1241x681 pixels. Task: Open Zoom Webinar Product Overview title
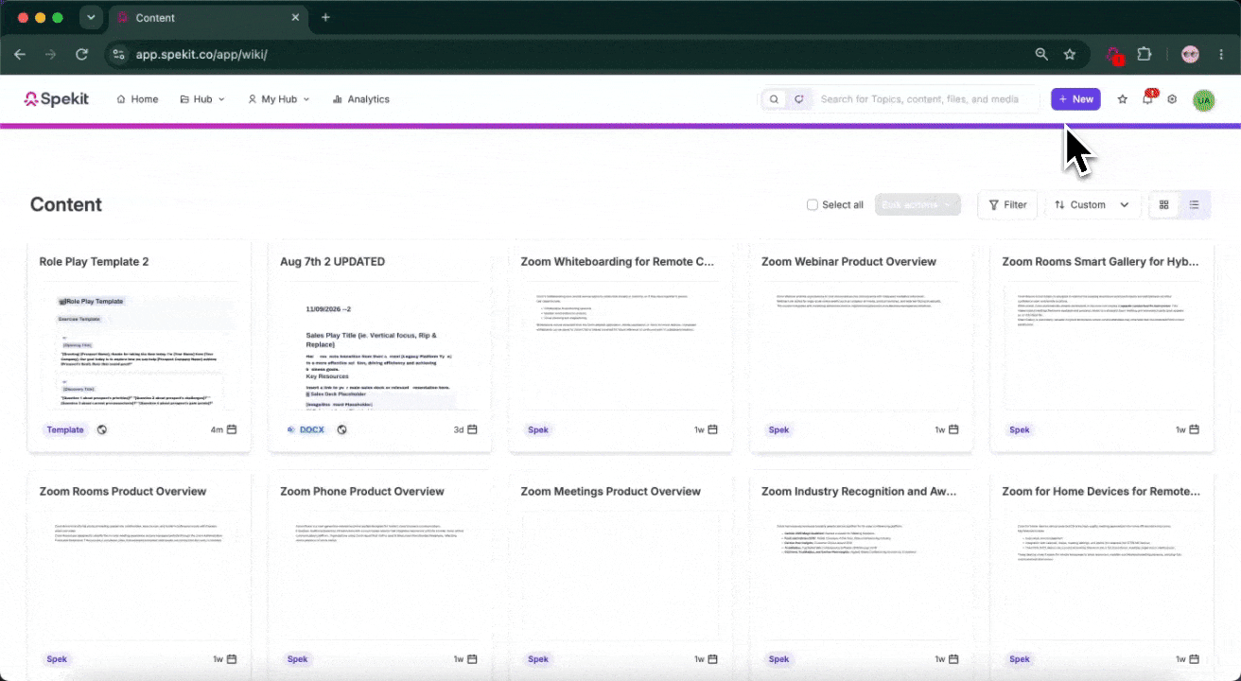click(x=848, y=262)
